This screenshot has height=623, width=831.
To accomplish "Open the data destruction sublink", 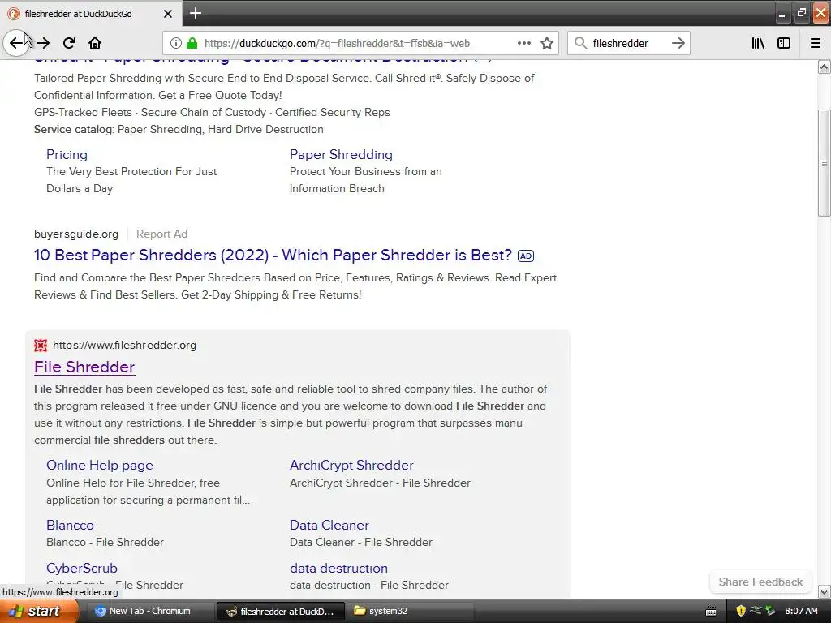I will 338,569.
